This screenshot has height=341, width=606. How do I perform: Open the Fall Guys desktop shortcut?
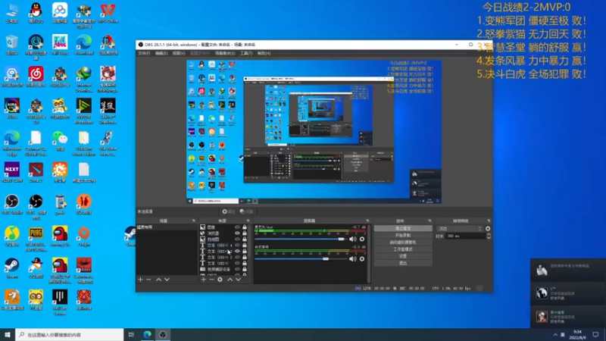pos(60,45)
